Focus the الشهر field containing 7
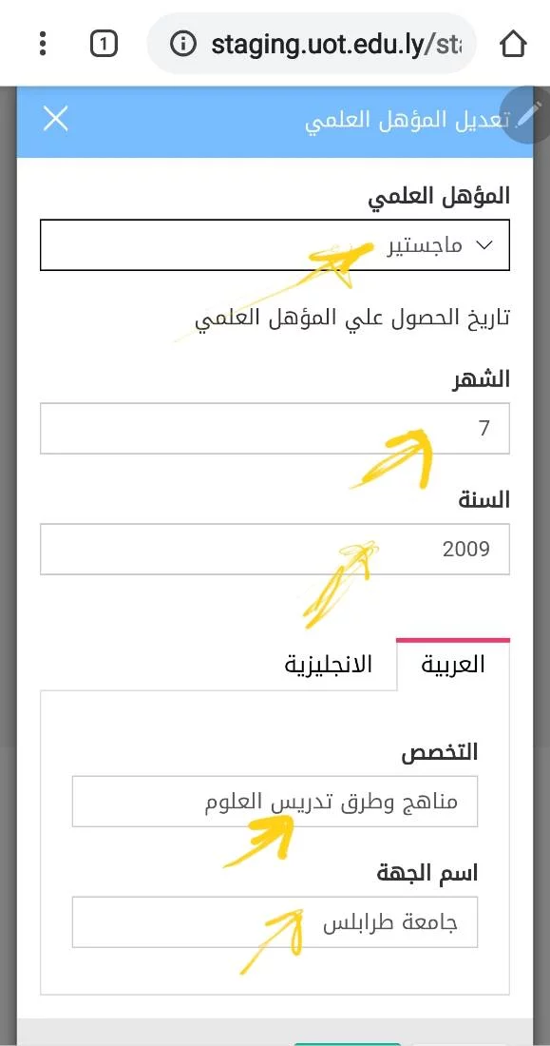Screen dimensions: 550x1046 pos(275,428)
